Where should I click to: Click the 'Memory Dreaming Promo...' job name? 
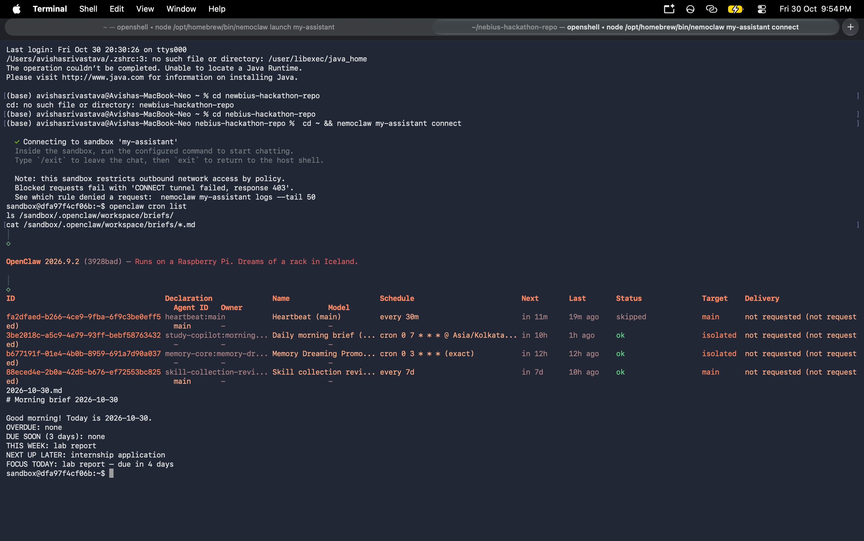point(323,353)
